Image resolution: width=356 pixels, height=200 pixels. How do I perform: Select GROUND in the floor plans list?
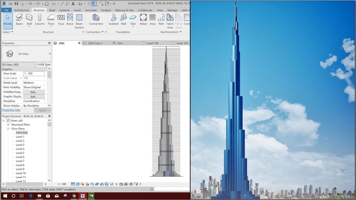pyautogui.click(x=22, y=133)
